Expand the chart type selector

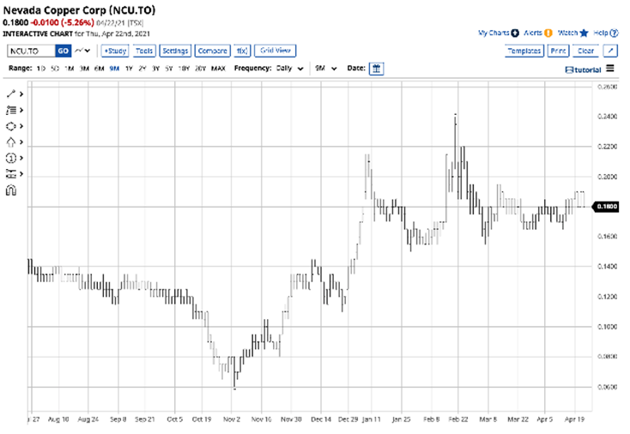82,51
